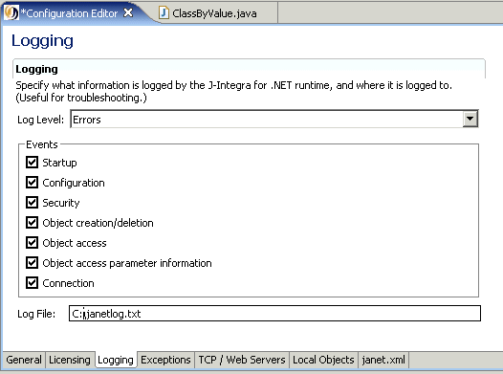The height and width of the screenshot is (374, 503).
Task: Click the Configuration Editor tab icon
Action: click(x=11, y=12)
